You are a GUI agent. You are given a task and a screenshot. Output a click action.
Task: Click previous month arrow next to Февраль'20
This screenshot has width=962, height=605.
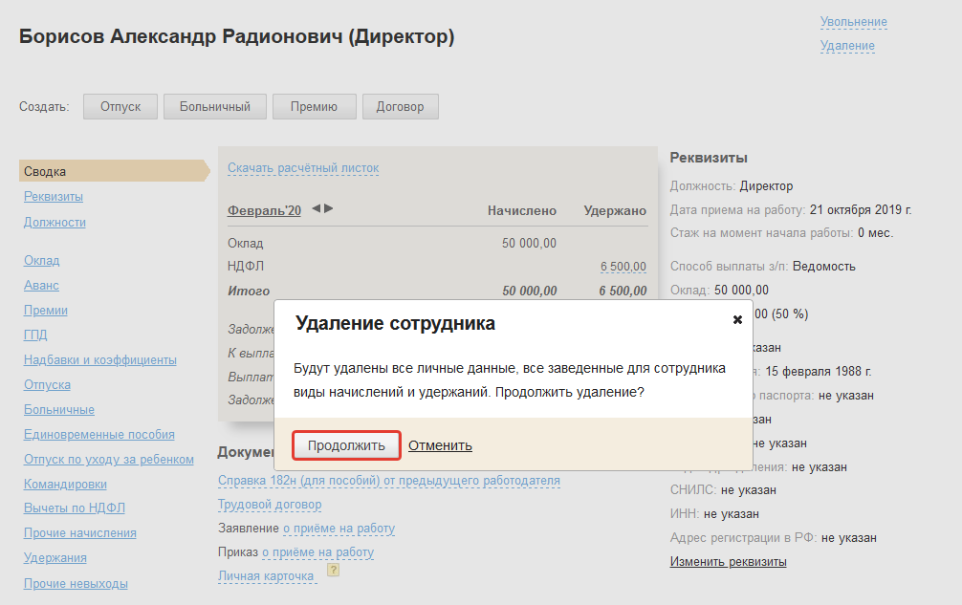[317, 208]
